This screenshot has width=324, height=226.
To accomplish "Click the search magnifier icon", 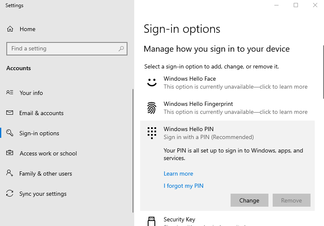I will [x=121, y=49].
